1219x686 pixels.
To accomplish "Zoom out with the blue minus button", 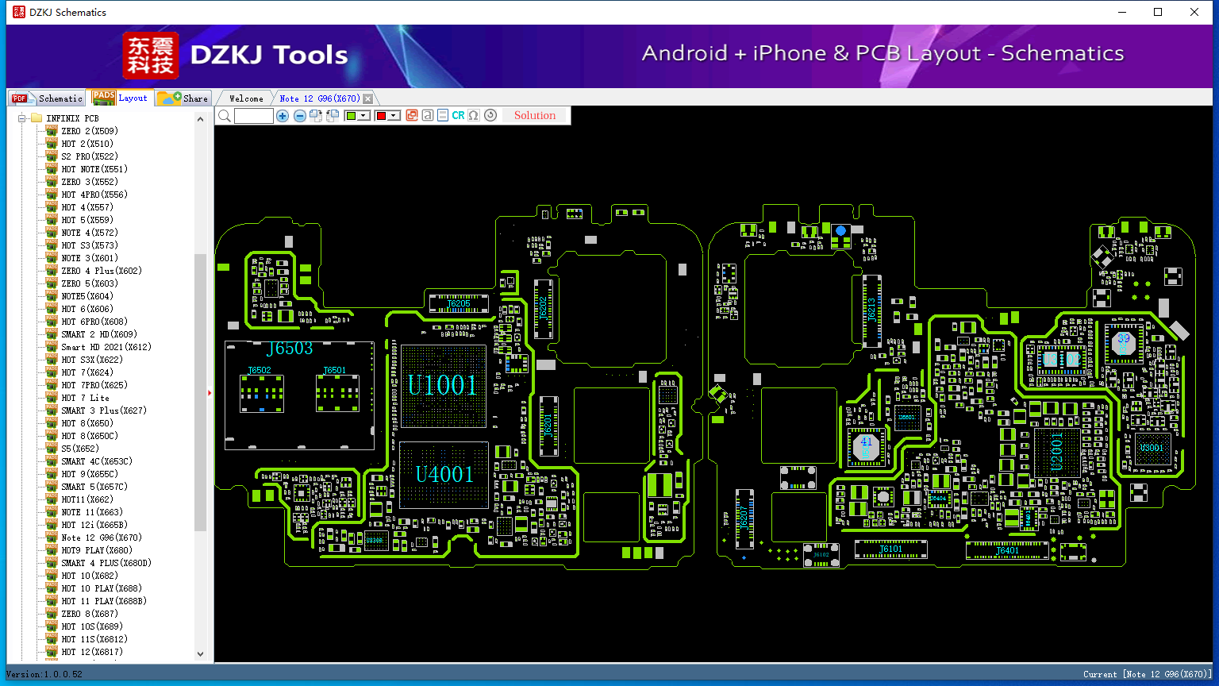I will point(300,116).
